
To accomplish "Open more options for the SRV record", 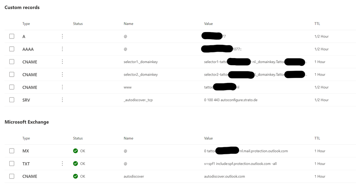I will 62,100.
